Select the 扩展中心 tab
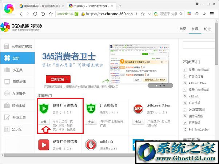 [x=90, y=6]
